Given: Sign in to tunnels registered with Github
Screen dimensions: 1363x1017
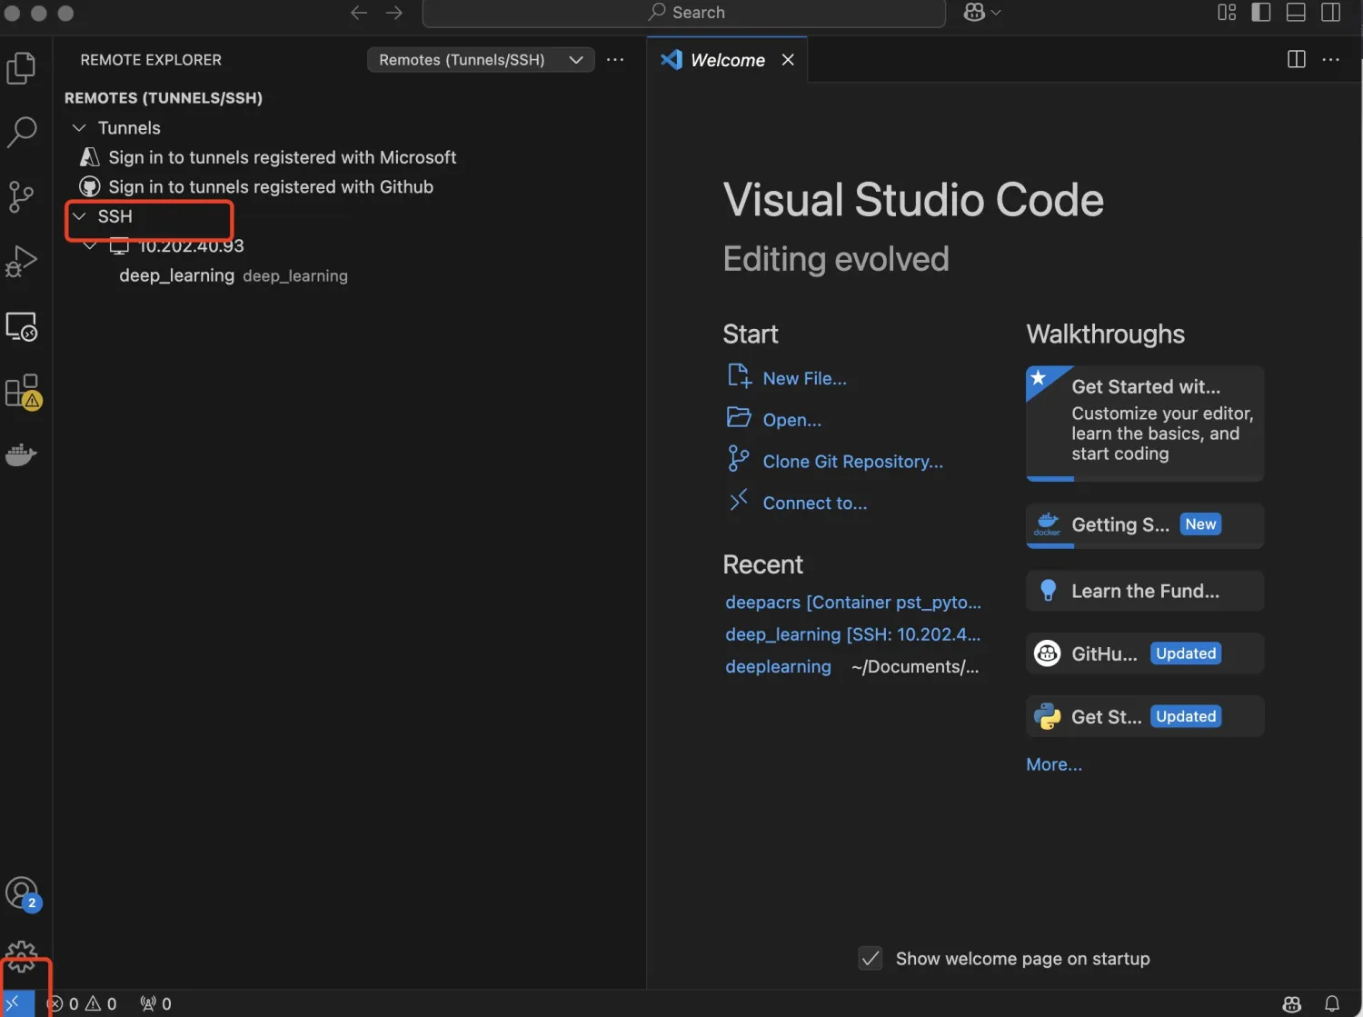Looking at the screenshot, I should tap(271, 186).
